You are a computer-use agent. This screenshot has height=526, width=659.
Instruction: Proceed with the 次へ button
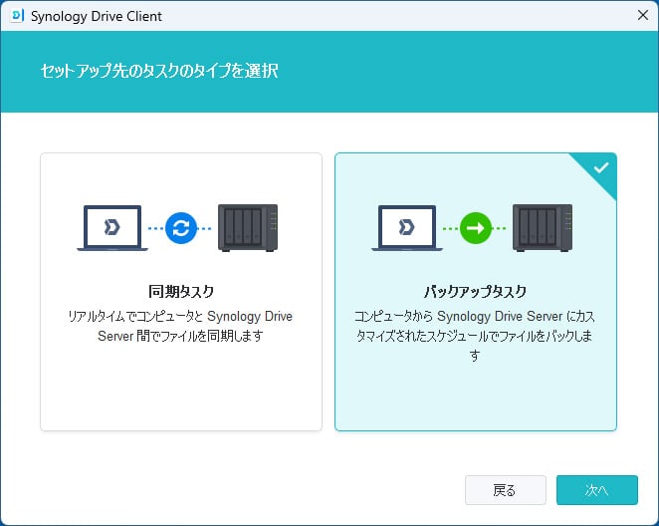point(596,490)
